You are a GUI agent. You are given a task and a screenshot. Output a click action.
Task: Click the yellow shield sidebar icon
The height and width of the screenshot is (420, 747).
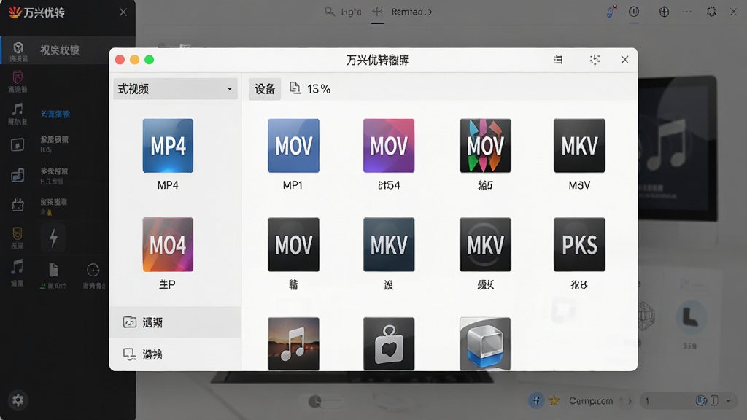pos(18,234)
